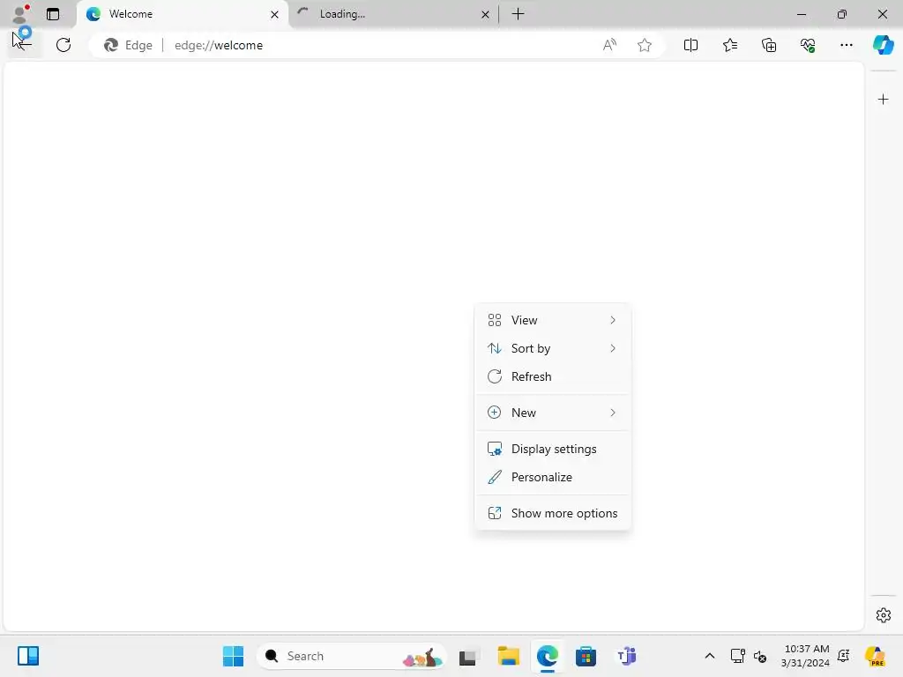Switch to the Loading tab
The width and height of the screenshot is (903, 677).
click(x=392, y=14)
